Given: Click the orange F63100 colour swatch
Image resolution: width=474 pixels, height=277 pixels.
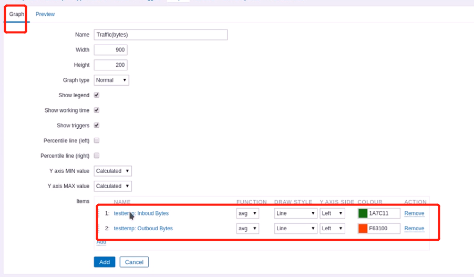Looking at the screenshot, I should [363, 228].
